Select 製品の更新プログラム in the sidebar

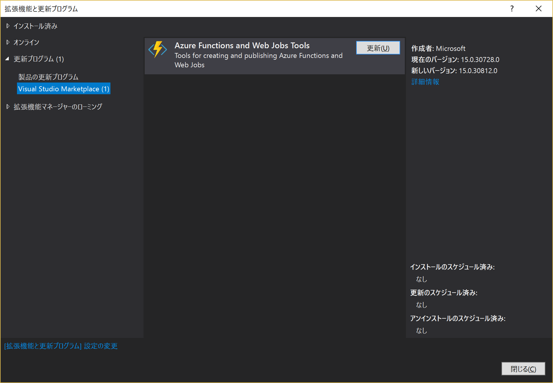[48, 77]
